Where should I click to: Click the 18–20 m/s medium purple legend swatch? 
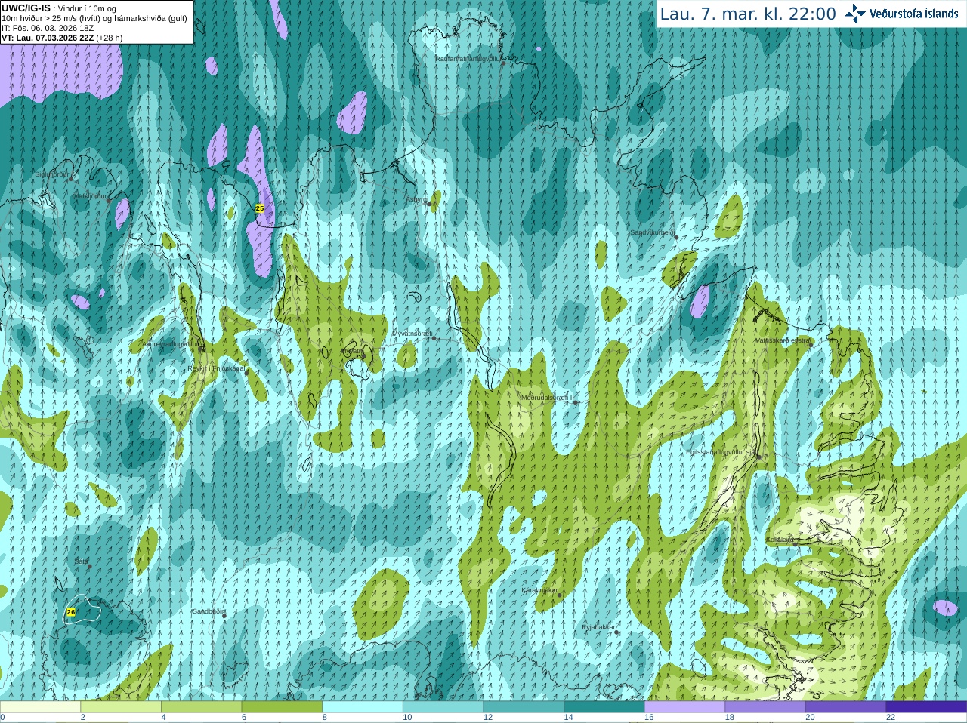[x=765, y=707]
